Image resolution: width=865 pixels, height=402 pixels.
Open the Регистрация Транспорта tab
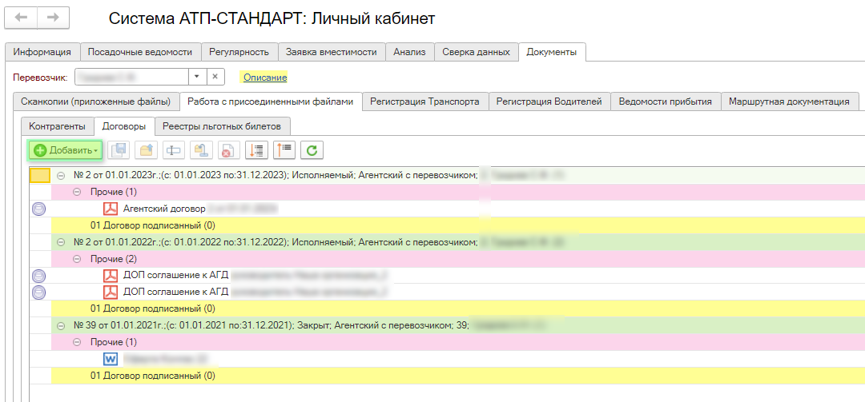click(x=424, y=101)
